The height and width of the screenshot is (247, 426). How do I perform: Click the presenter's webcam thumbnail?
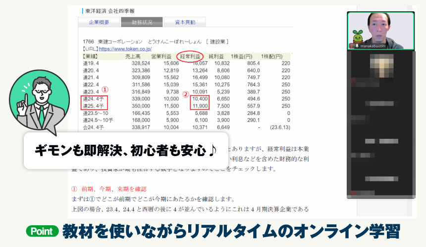click(380, 31)
